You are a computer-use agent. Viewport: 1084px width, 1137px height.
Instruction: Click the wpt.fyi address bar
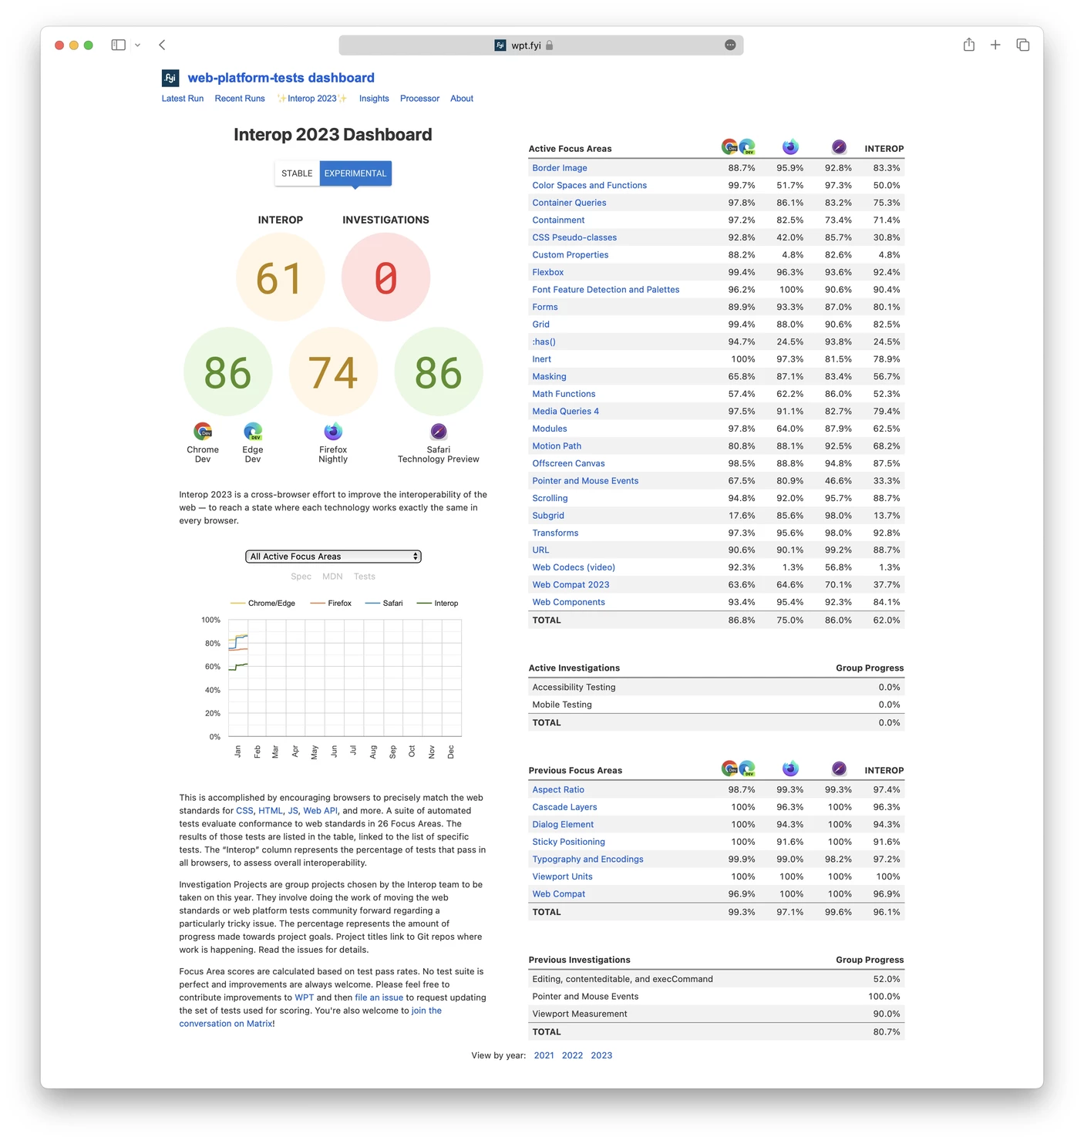point(541,45)
